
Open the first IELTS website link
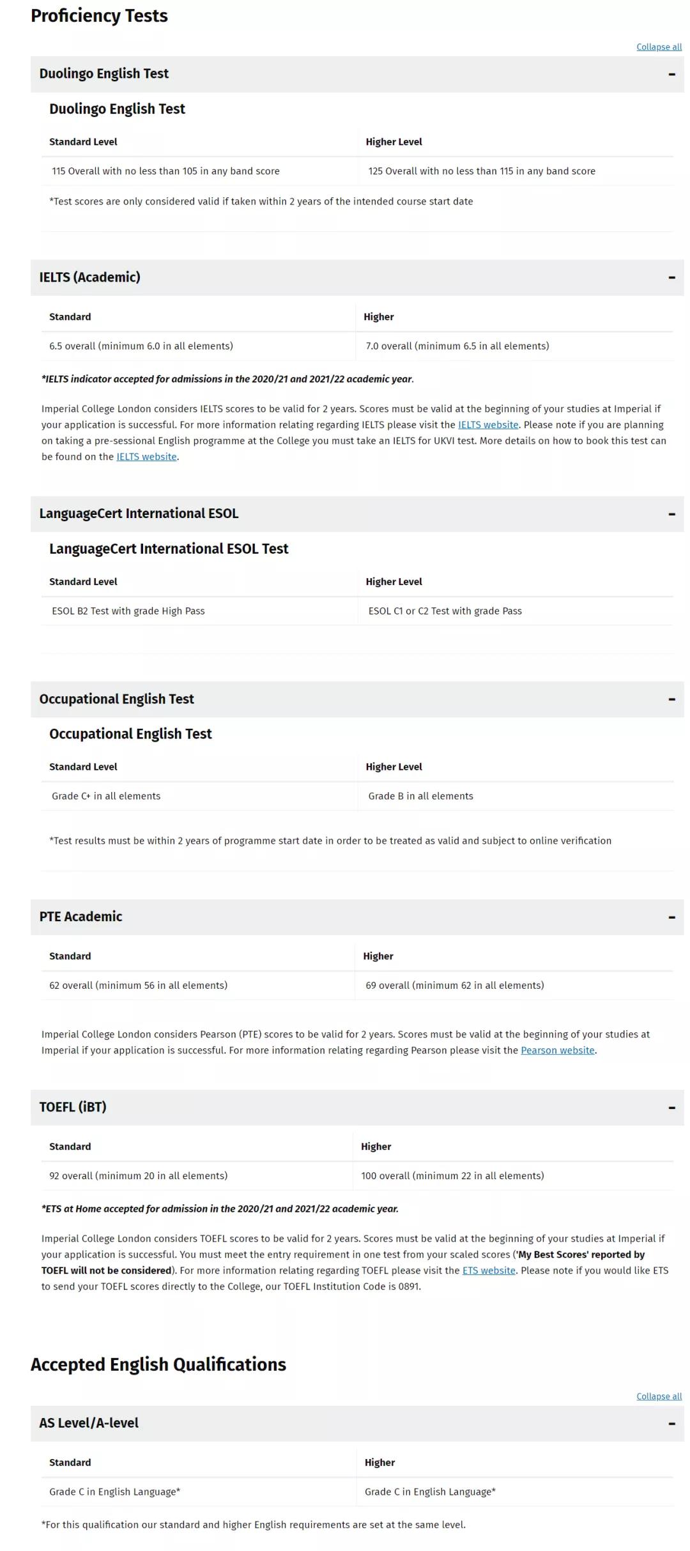point(488,425)
